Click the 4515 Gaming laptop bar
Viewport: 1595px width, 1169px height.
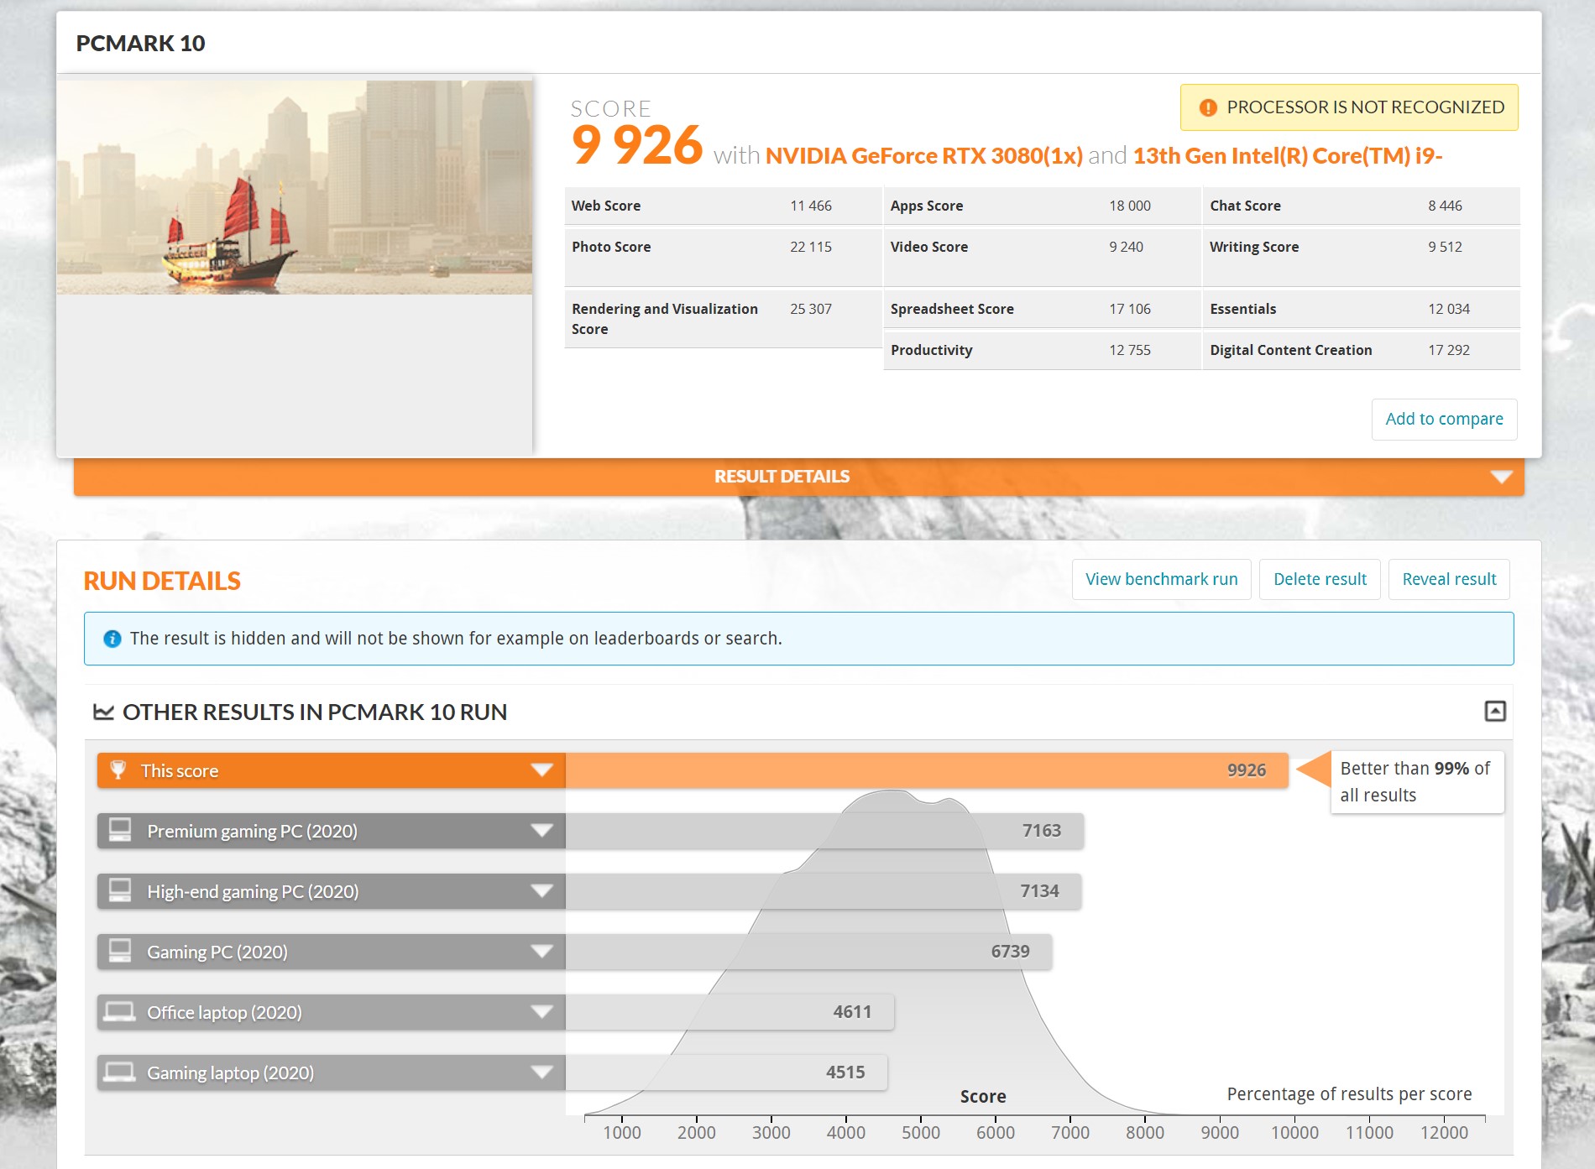[726, 1072]
